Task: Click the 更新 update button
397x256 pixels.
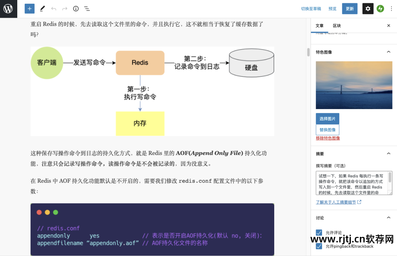Action: (350, 9)
